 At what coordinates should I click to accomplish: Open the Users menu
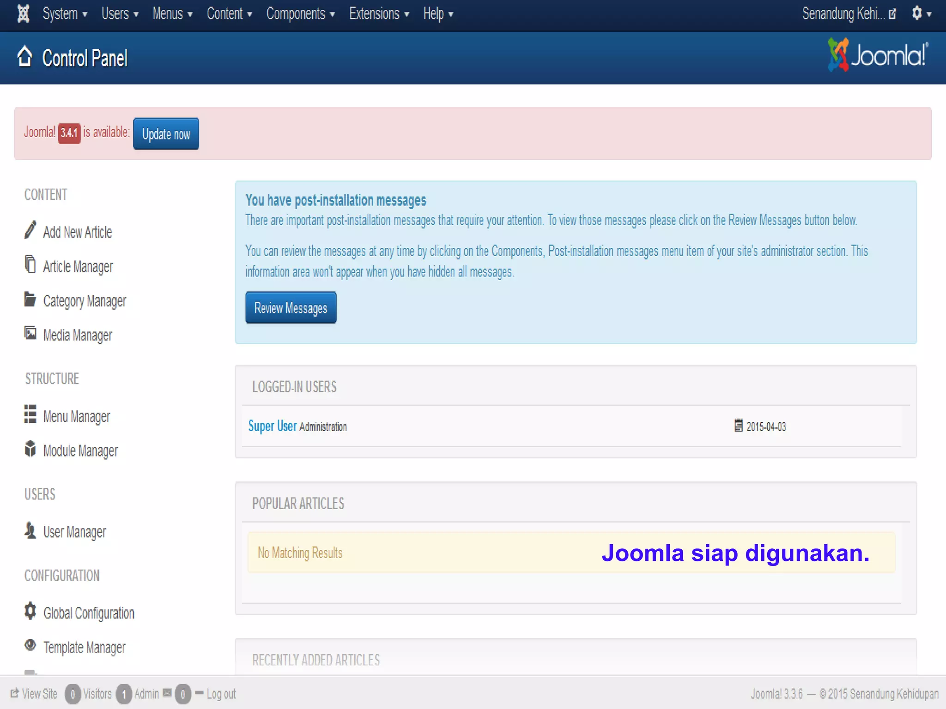click(x=120, y=14)
